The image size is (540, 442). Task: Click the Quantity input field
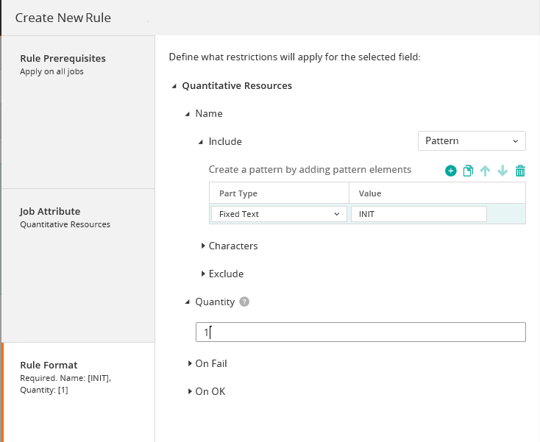tap(360, 332)
